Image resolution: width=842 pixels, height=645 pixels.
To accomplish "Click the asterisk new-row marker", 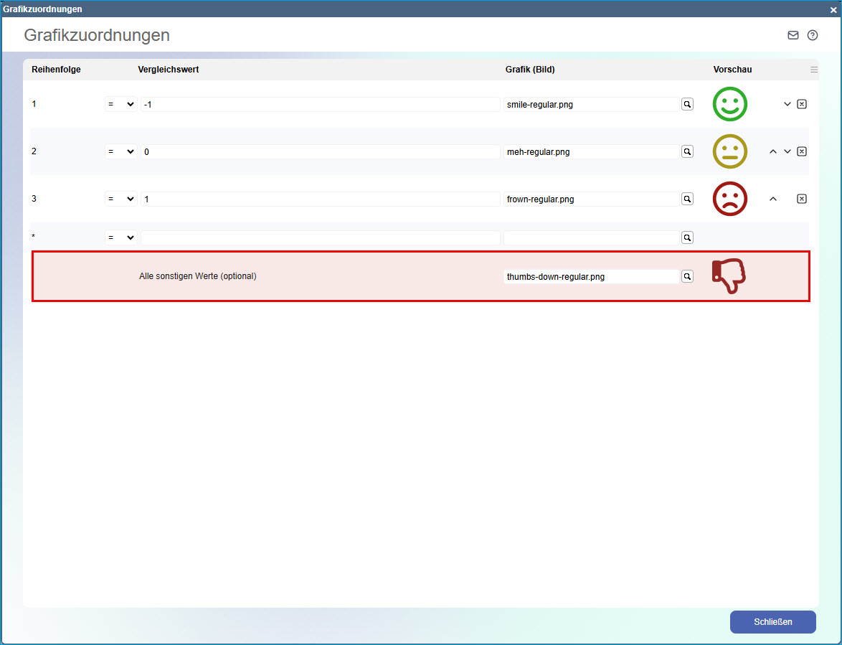I will [33, 236].
